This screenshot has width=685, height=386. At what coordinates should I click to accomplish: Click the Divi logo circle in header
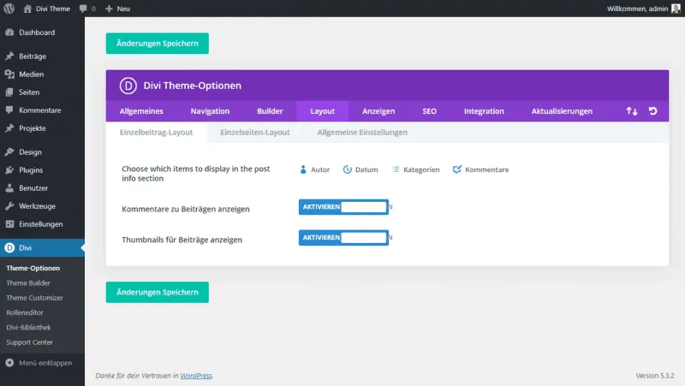click(128, 86)
